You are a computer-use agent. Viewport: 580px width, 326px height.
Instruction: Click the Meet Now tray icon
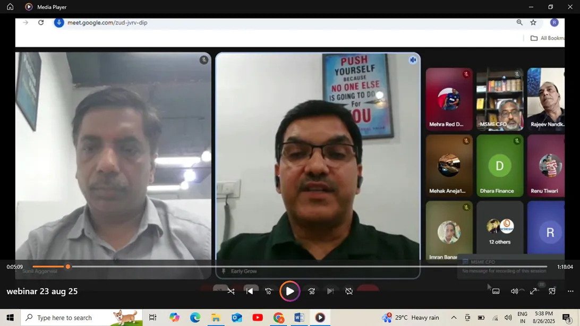click(x=467, y=318)
